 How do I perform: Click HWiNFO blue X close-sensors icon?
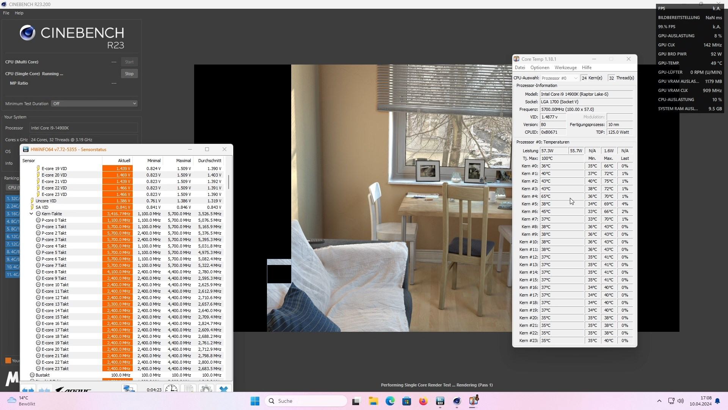[224, 389]
